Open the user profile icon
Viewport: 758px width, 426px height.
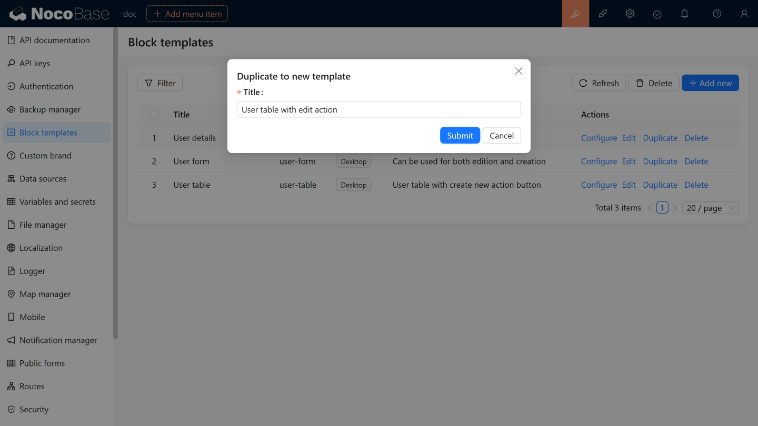pyautogui.click(x=744, y=14)
